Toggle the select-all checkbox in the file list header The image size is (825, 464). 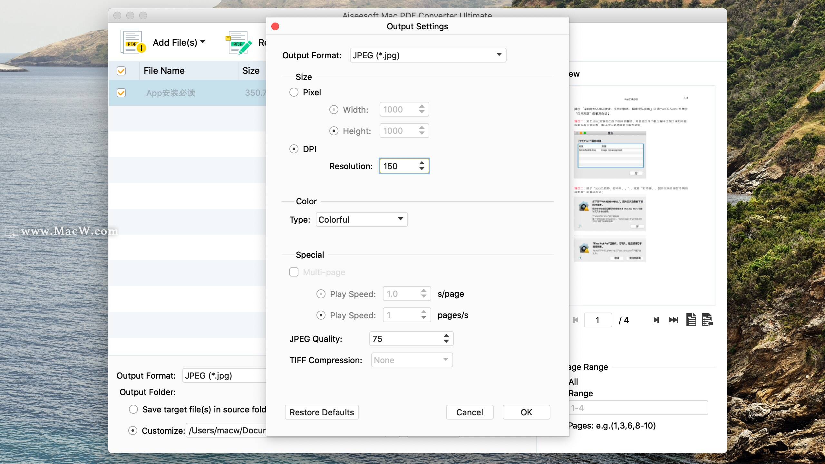[x=121, y=71]
